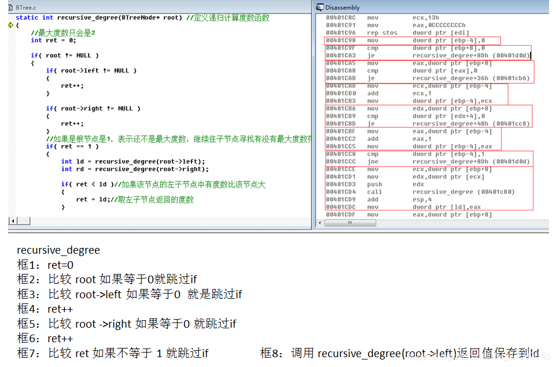Click the jne instruction at 00401CCC
This screenshot has width=556, height=367.
coord(428,162)
